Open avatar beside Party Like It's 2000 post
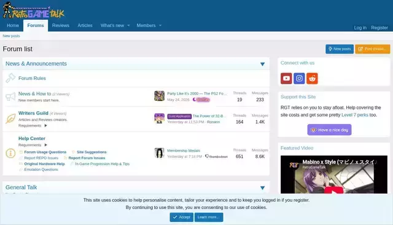Image resolution: width=393 pixels, height=225 pixels. pos(159,96)
